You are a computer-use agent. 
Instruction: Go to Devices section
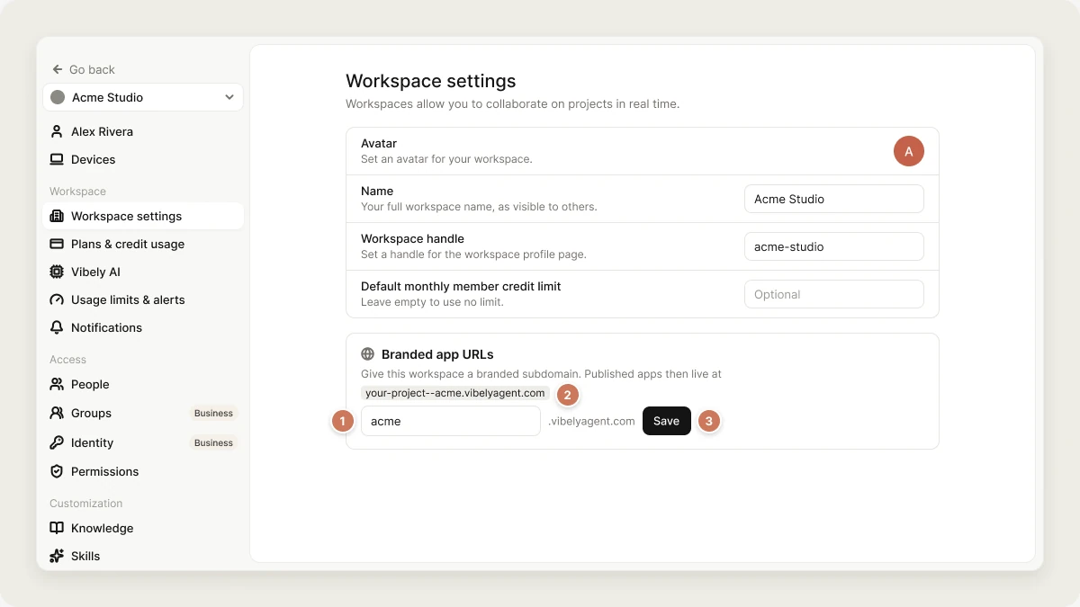(143, 159)
